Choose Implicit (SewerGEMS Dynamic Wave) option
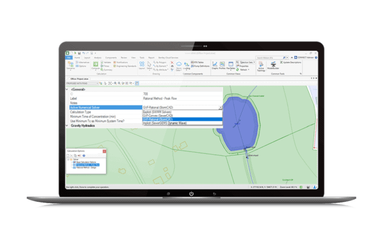Viewport: 383px width, 249px height. [164, 123]
